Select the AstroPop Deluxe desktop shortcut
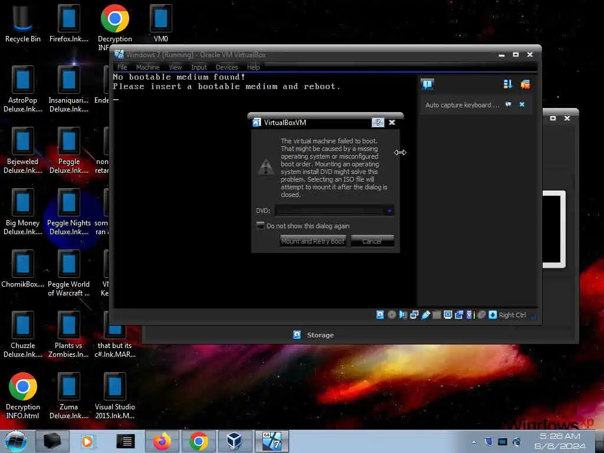The width and height of the screenshot is (604, 453). point(23,90)
